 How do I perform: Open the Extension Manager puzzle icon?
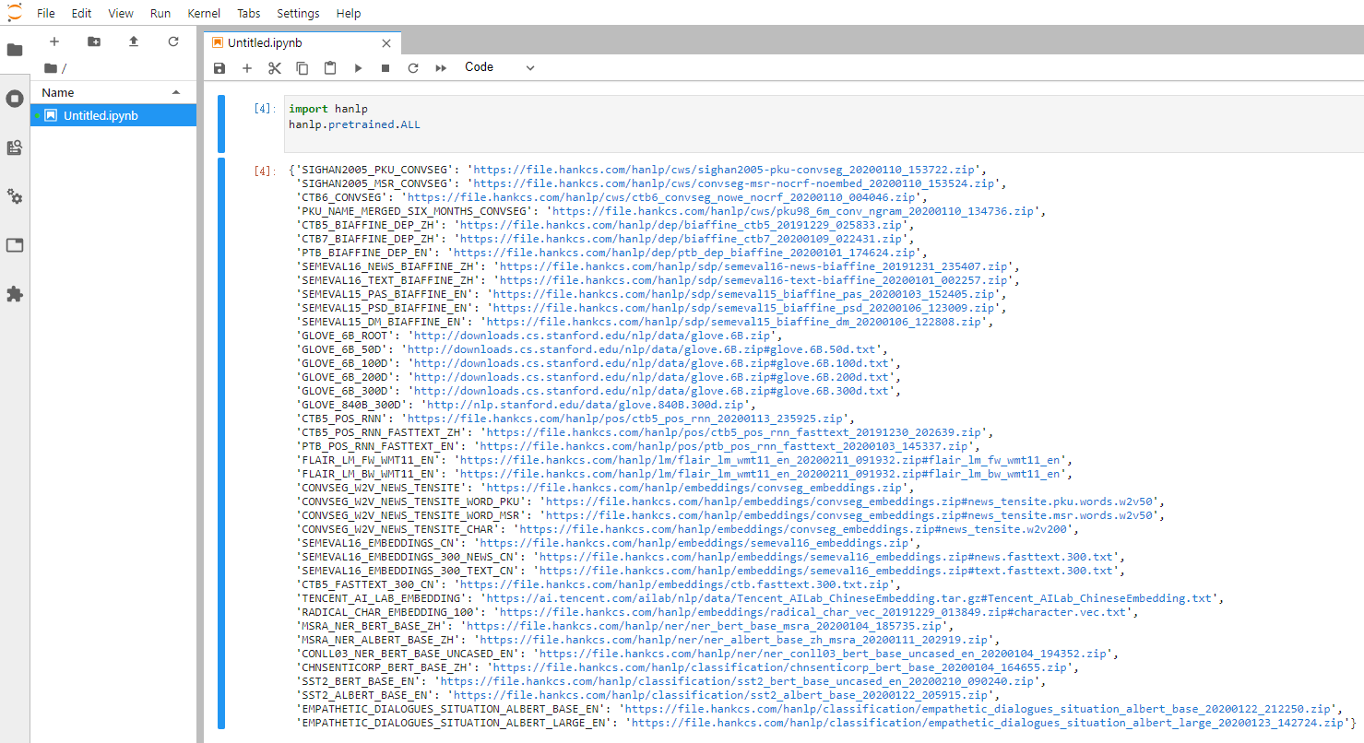(15, 294)
